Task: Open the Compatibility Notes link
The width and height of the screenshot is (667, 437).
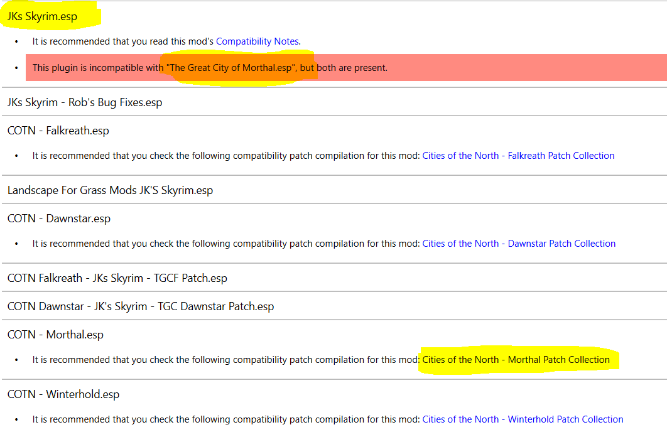Action: [258, 41]
